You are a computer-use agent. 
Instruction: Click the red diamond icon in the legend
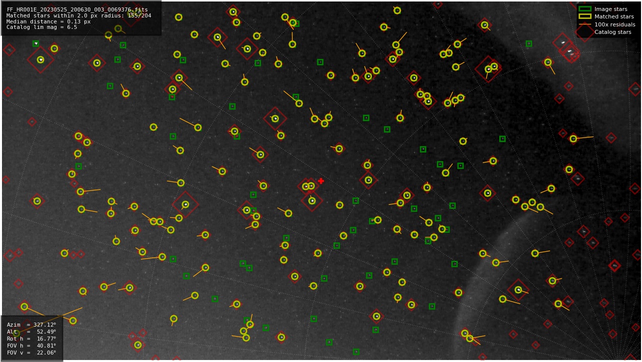click(x=585, y=32)
